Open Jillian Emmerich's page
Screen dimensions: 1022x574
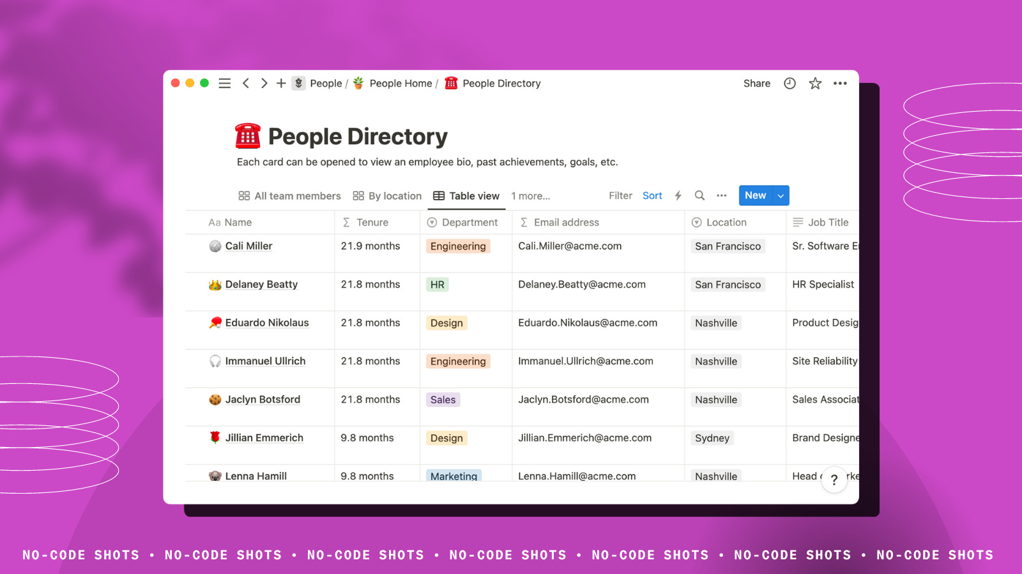(x=264, y=438)
